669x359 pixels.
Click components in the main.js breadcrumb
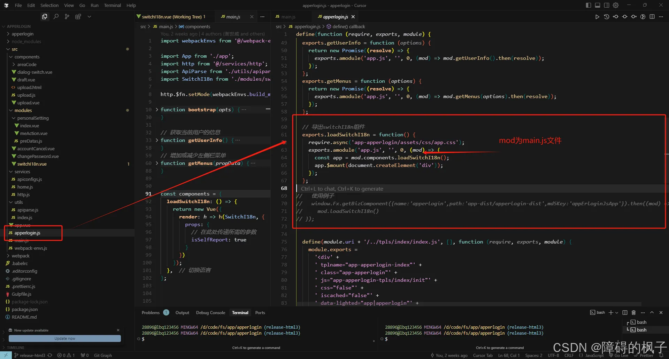coord(198,26)
